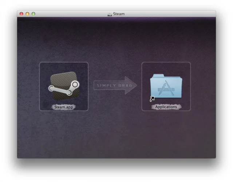
Task: Click the 'Steam' window title text
Action: 119,14
